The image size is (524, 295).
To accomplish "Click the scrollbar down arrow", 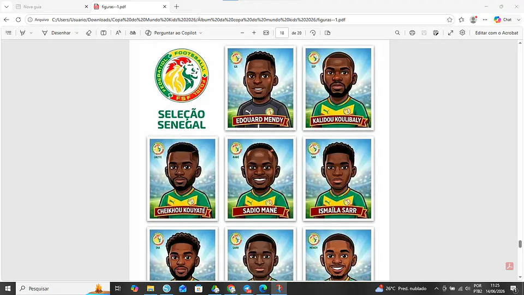I will pos(520,277).
